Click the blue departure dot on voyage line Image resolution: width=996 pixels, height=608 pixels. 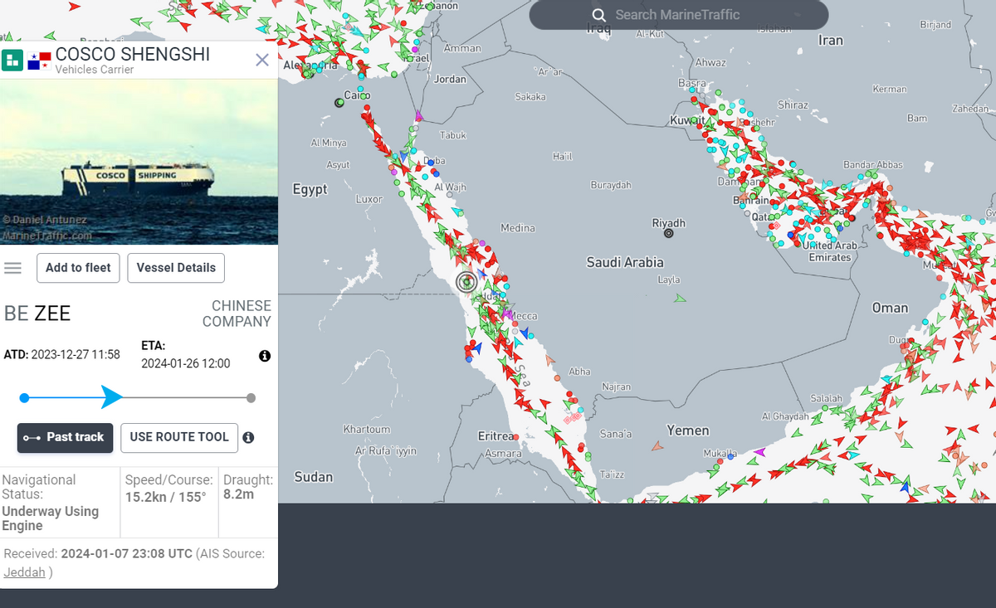(x=24, y=398)
